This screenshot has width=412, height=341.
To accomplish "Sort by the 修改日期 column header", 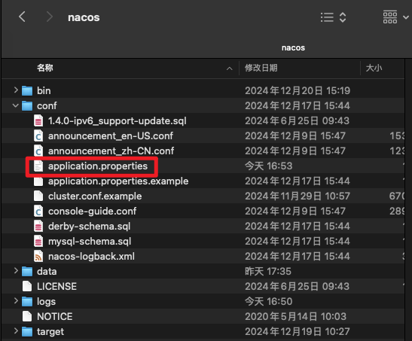I will (261, 68).
